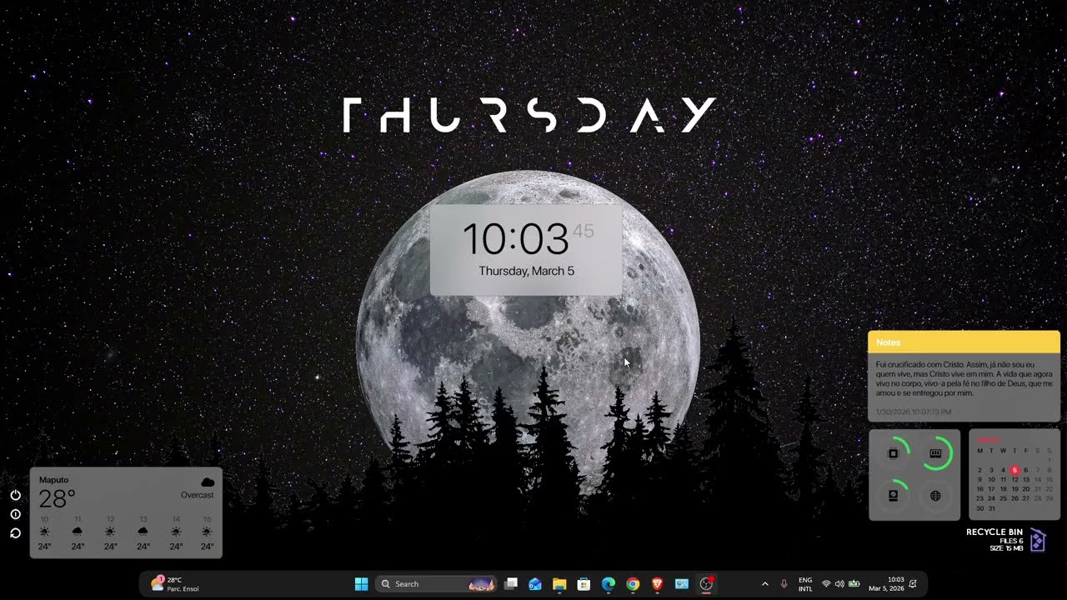The image size is (1067, 600).
Task: Open Task View from the taskbar
Action: point(511,584)
